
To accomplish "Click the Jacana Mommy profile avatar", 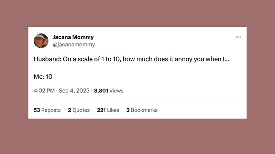I will pos(41,40).
